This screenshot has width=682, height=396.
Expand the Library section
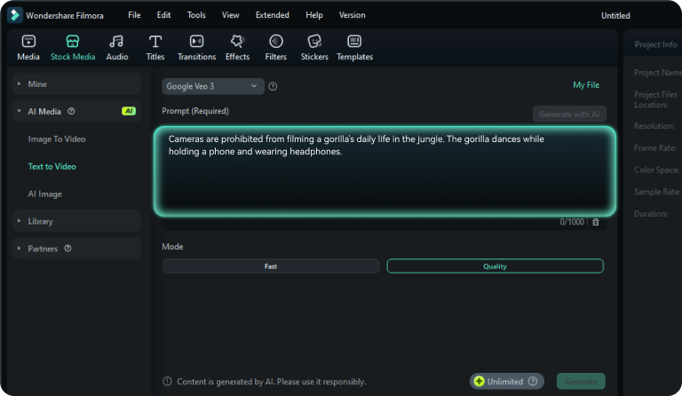pos(76,221)
